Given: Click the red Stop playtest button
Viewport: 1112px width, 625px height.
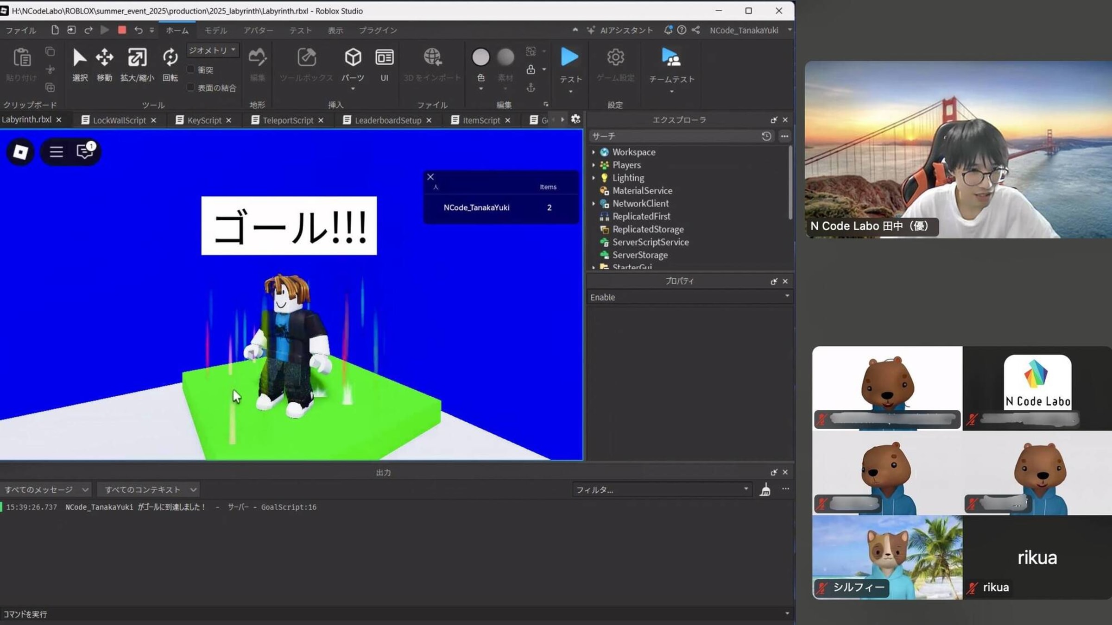Looking at the screenshot, I should 122,30.
